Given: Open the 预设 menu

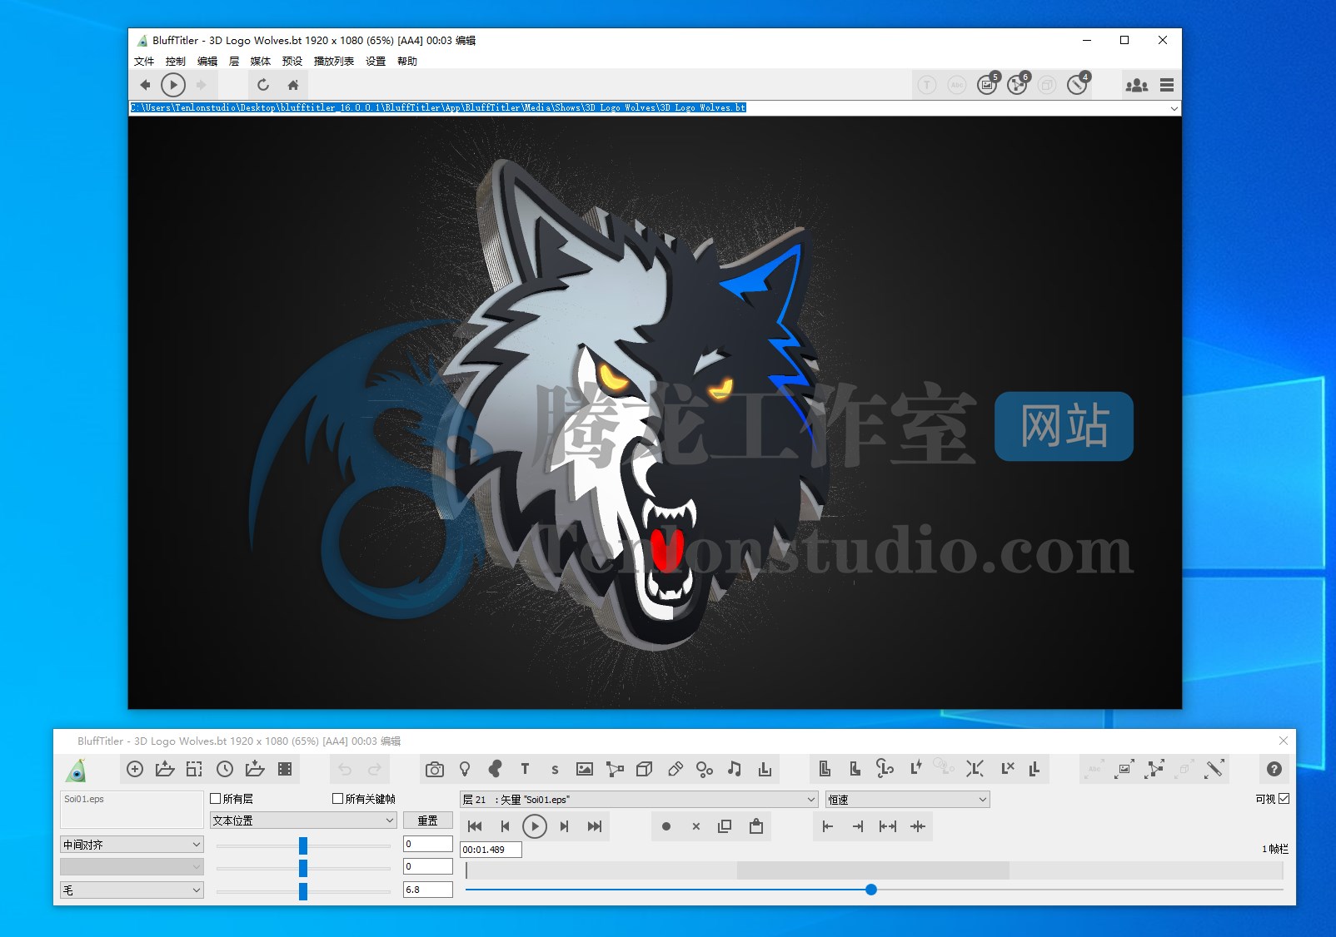Looking at the screenshot, I should click(292, 62).
